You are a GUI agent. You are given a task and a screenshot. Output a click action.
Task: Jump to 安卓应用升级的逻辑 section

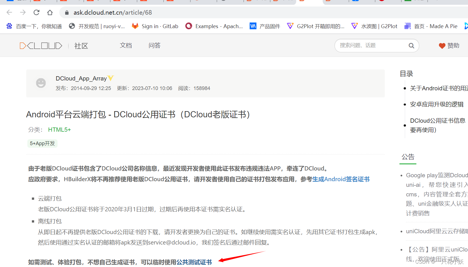[437, 104]
